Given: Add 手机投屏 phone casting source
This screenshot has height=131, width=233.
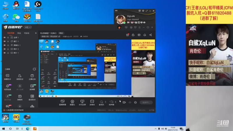Looking at the screenshot, I should (x=82, y=102).
